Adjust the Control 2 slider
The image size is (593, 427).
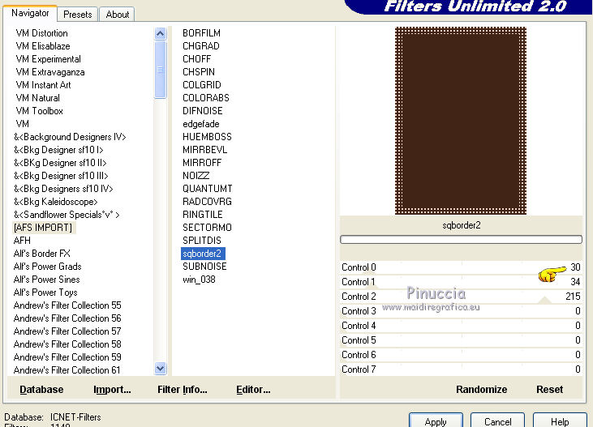coord(461,297)
